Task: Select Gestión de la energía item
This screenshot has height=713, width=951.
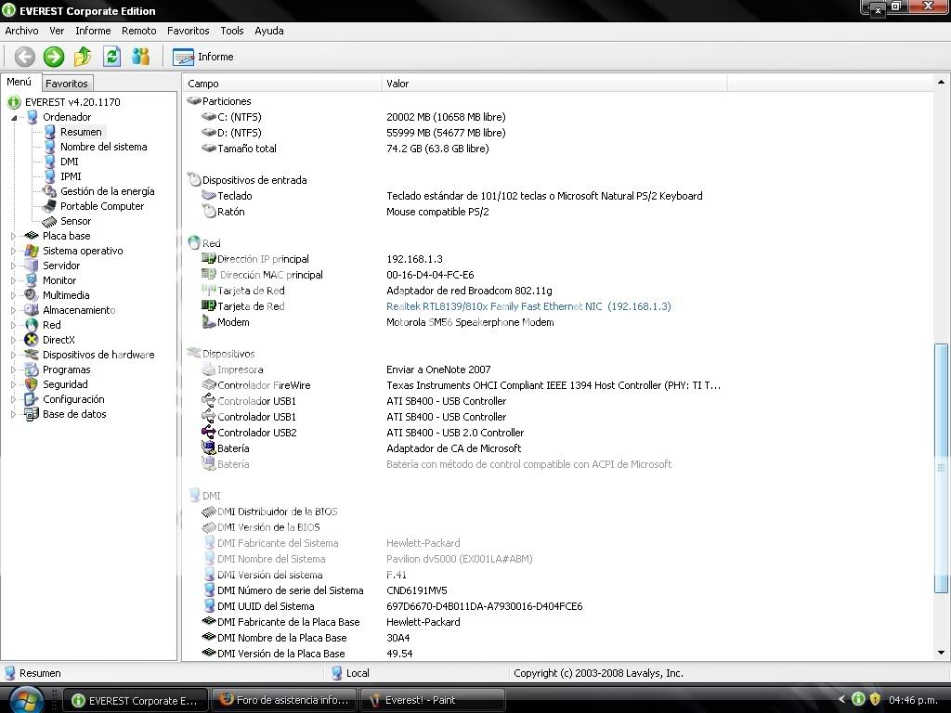Action: coord(107,191)
